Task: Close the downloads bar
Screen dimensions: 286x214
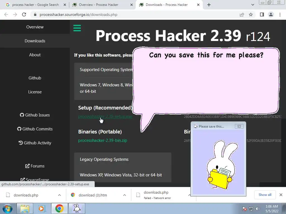Action: 281,195
